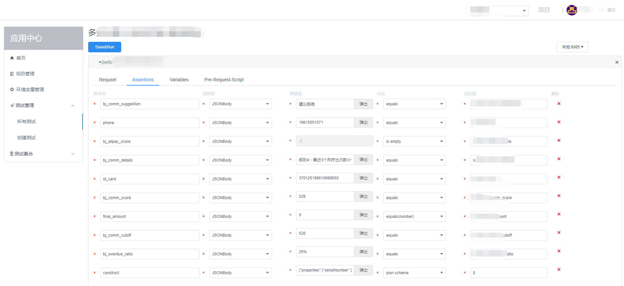Delete the construct assertion row

559,270
